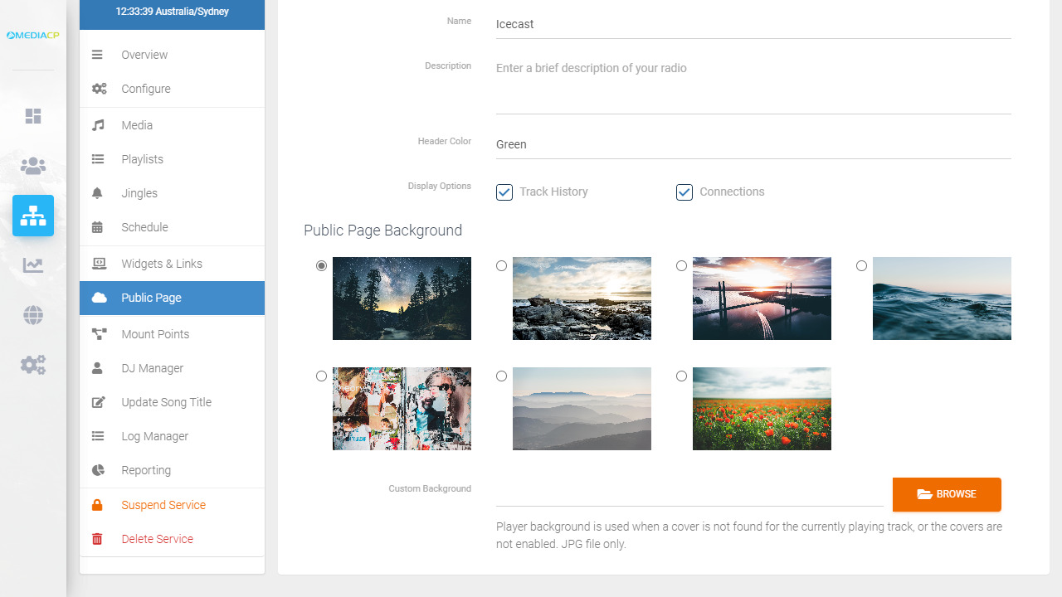
Task: Click the misty mountains thumbnail
Action: point(582,409)
